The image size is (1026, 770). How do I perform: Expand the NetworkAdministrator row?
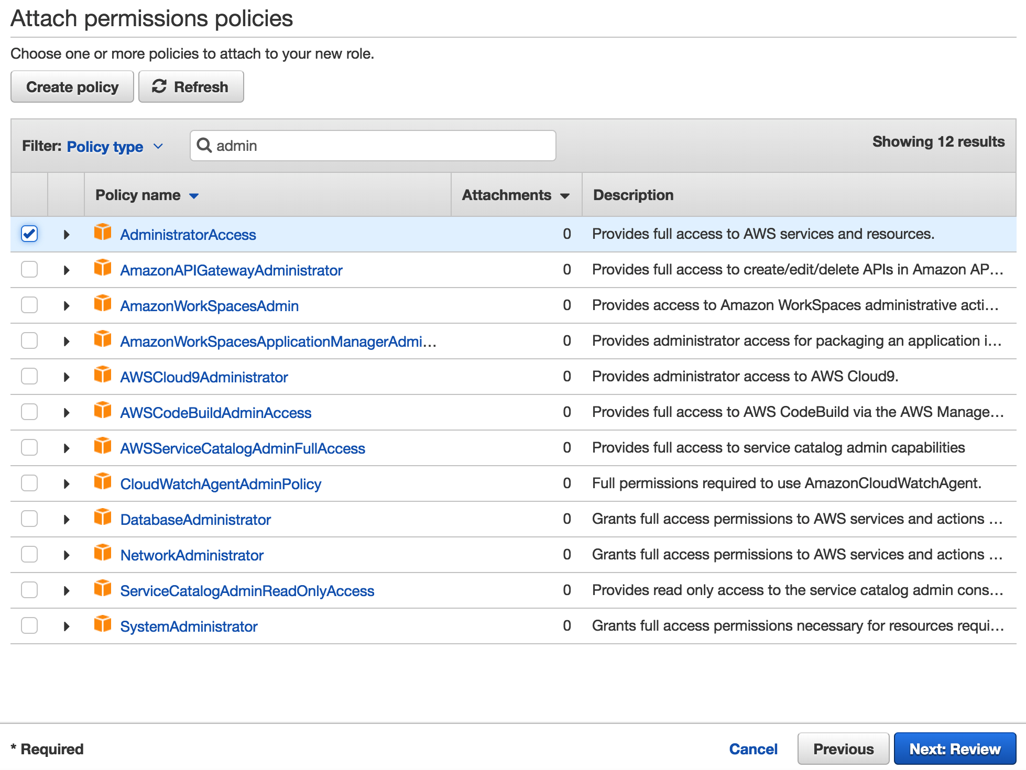(x=67, y=555)
